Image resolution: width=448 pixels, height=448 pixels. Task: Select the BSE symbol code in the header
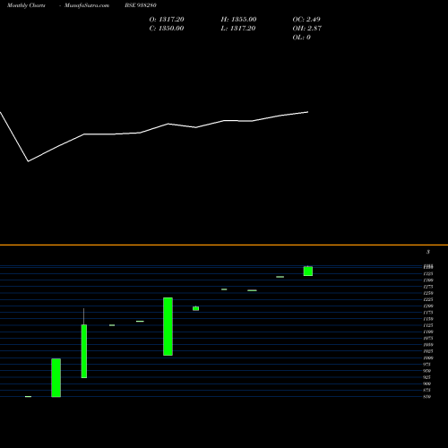[x=141, y=5]
